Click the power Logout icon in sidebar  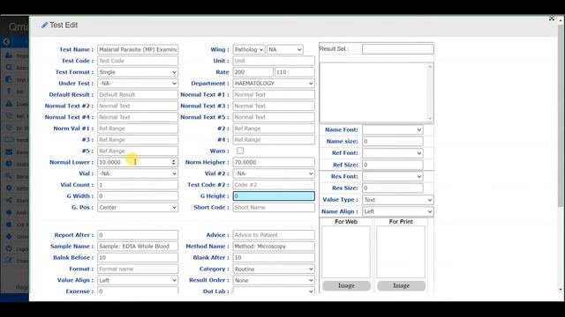point(9,248)
